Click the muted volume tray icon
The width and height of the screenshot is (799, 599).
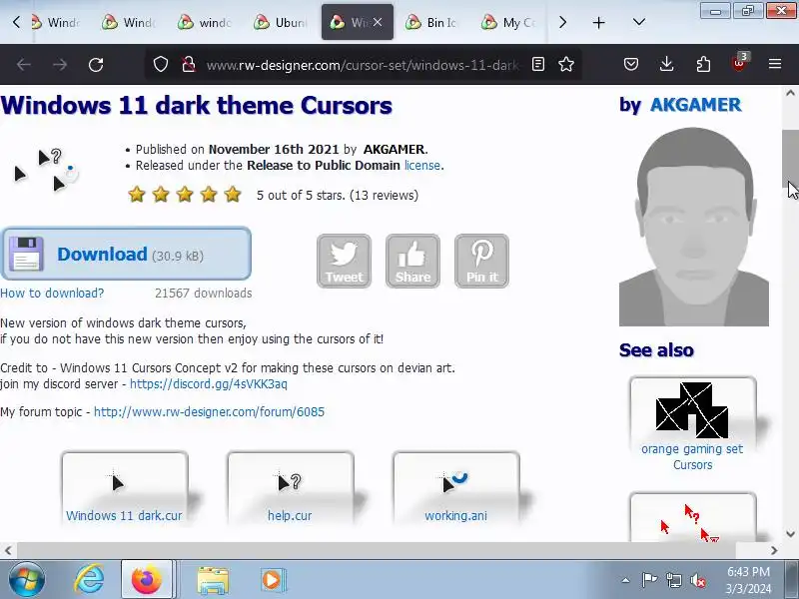click(698, 580)
